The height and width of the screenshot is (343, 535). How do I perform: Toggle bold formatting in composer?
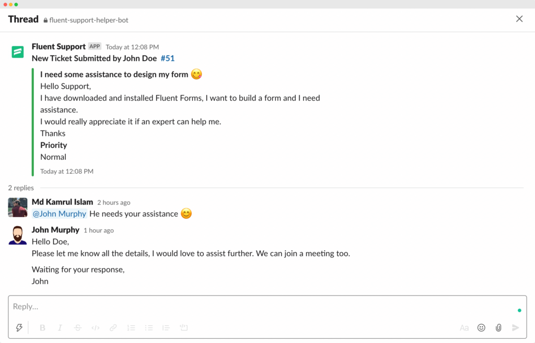(42, 328)
